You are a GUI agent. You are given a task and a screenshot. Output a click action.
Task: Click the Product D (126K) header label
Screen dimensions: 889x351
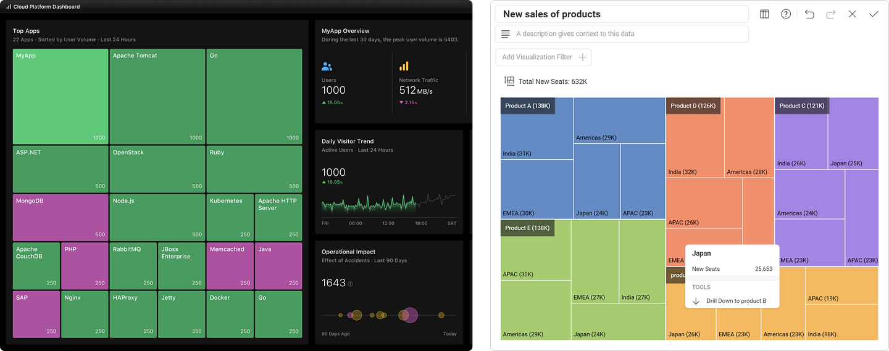(x=693, y=105)
